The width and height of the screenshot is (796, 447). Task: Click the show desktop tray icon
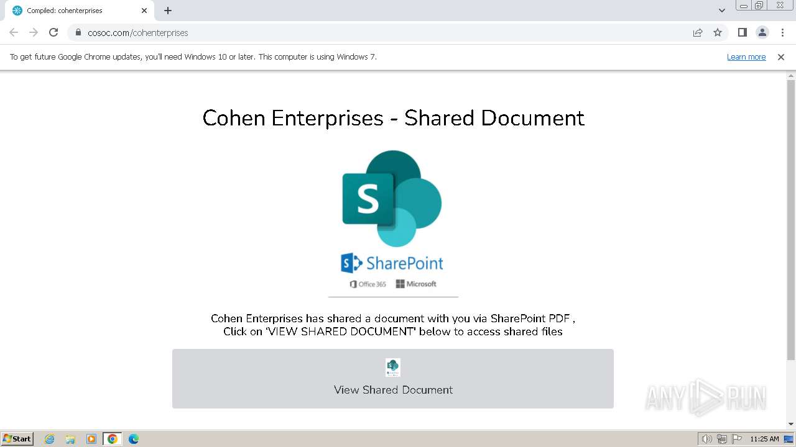789,439
